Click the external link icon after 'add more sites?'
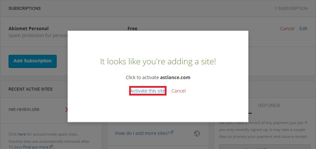This screenshot has height=149, width=316. pyautogui.click(x=172, y=133)
